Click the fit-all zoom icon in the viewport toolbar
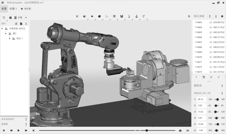The image size is (226, 134). (x=77, y=16)
